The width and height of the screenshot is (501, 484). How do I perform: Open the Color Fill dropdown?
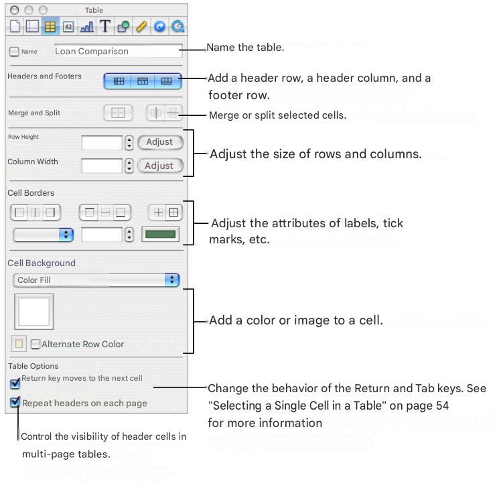click(x=96, y=280)
